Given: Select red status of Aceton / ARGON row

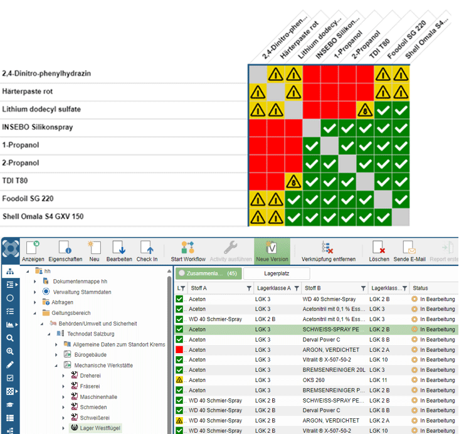Looking at the screenshot, I should [179, 350].
